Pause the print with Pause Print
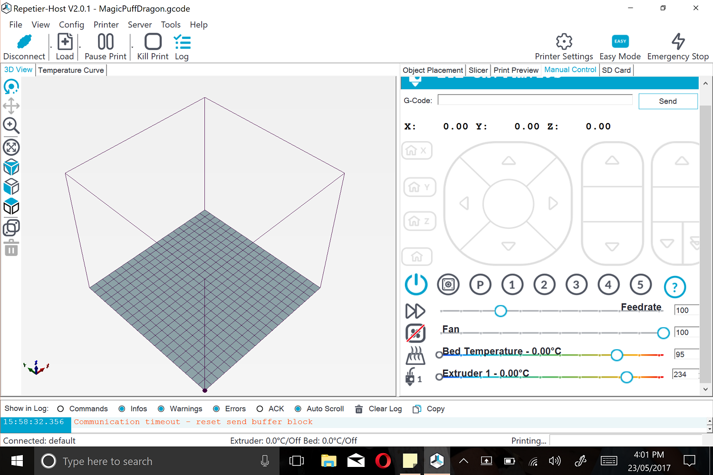 click(106, 42)
